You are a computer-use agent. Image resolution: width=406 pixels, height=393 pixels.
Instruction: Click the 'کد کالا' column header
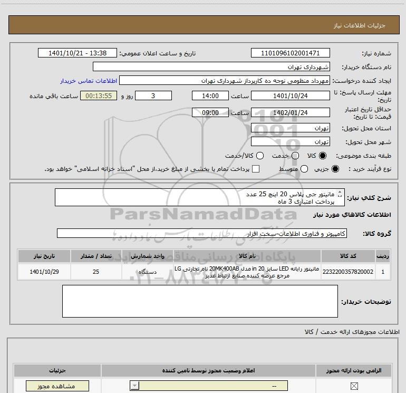pos(348,256)
